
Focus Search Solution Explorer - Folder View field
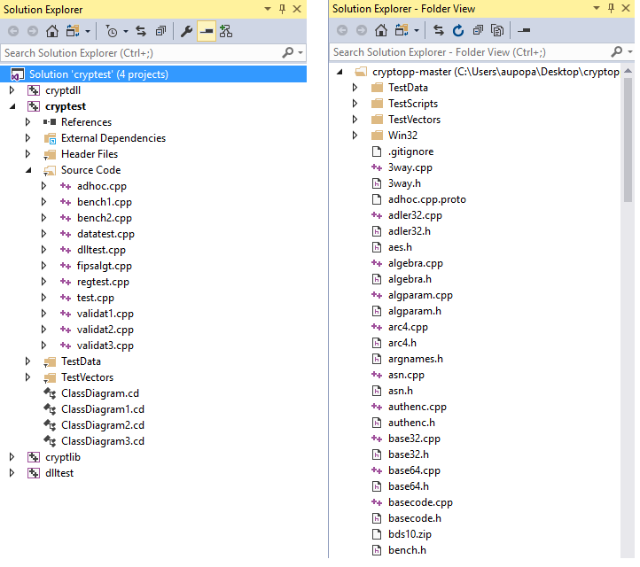(470, 51)
